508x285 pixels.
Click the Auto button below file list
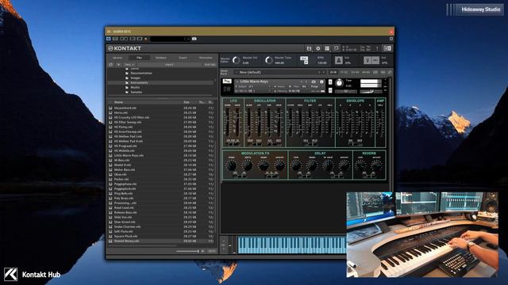[211, 251]
